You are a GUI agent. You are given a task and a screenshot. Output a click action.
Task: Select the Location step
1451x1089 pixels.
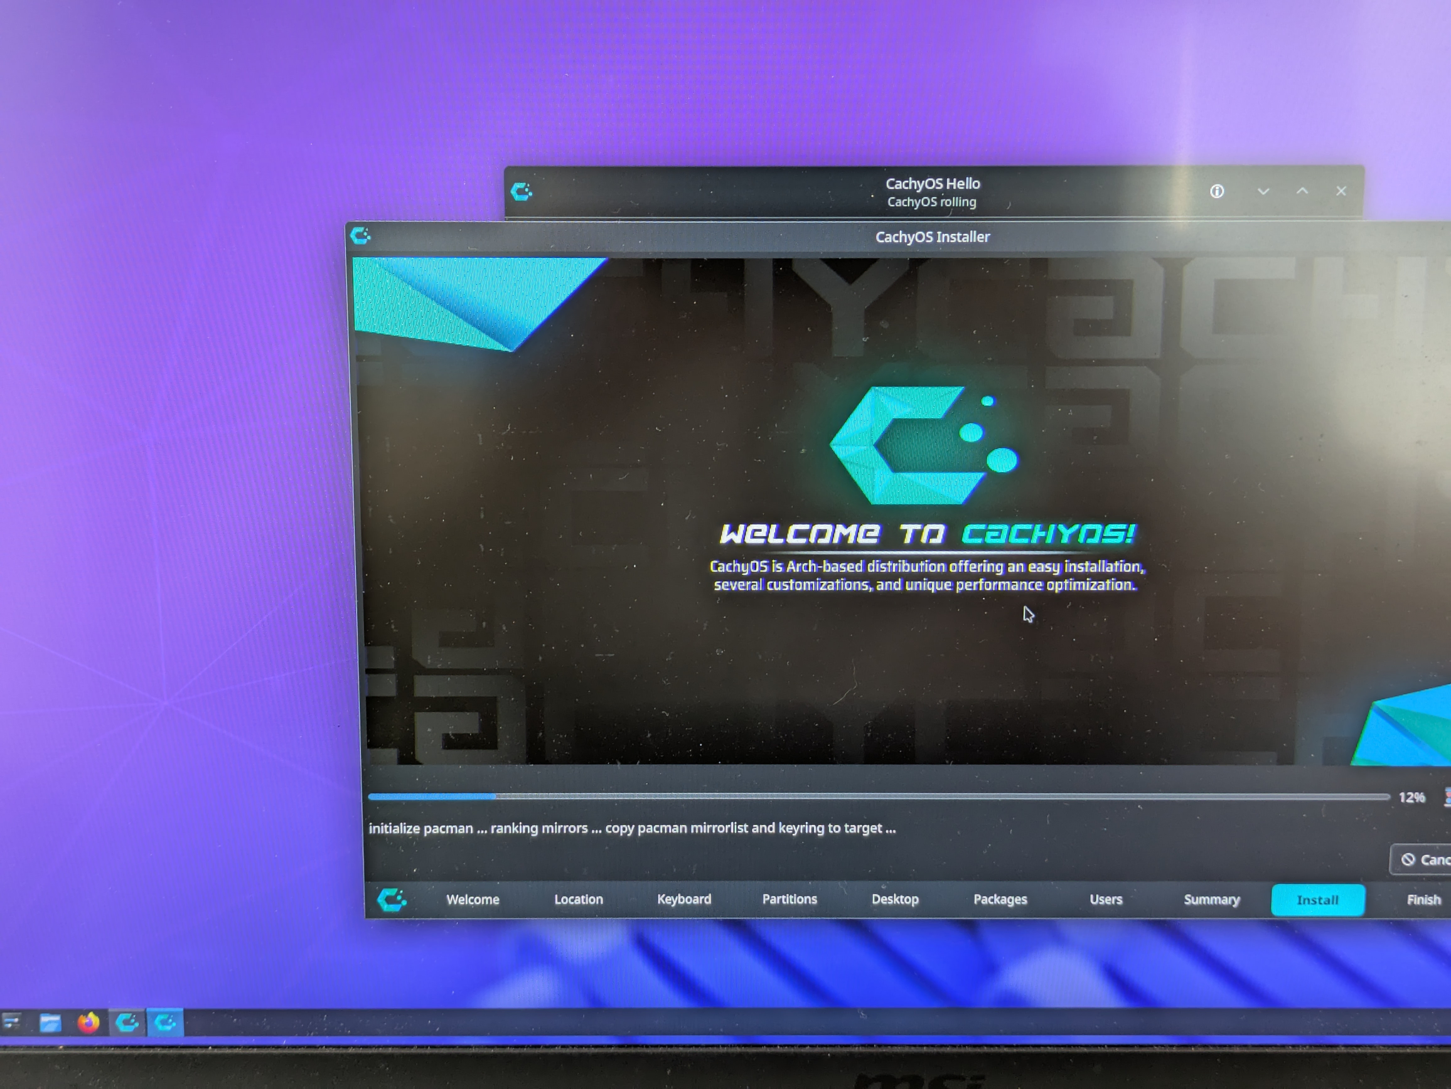pos(578,900)
